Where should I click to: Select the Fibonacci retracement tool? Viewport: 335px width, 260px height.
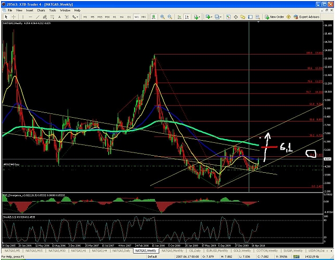(x=52, y=17)
